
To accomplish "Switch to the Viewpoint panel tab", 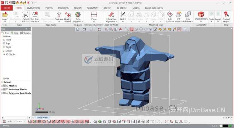I will (25, 33).
